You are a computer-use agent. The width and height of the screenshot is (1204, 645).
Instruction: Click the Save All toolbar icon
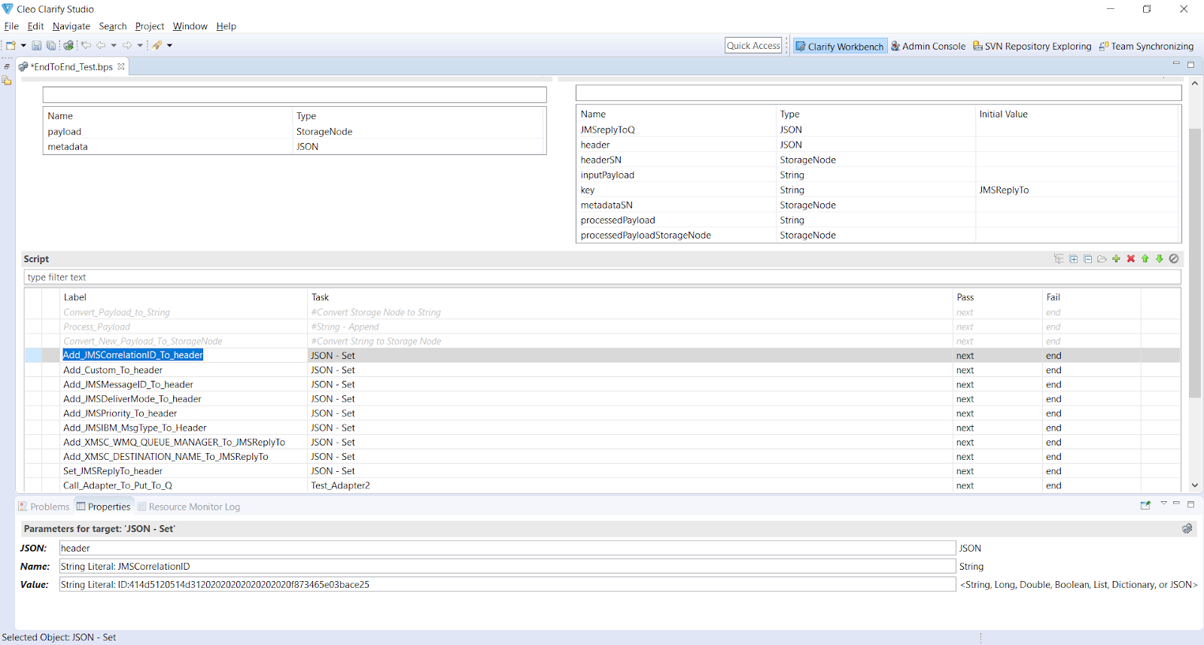51,45
